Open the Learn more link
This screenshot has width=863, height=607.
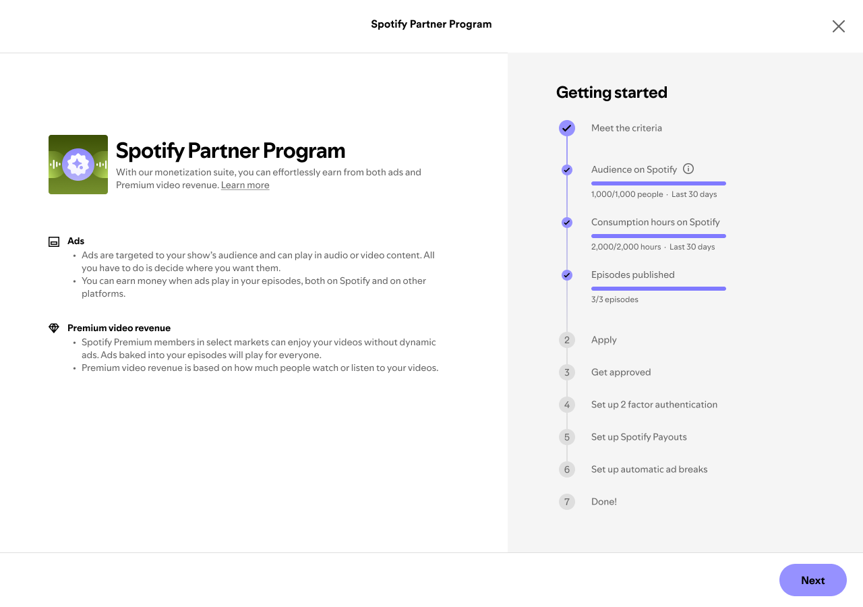point(245,185)
